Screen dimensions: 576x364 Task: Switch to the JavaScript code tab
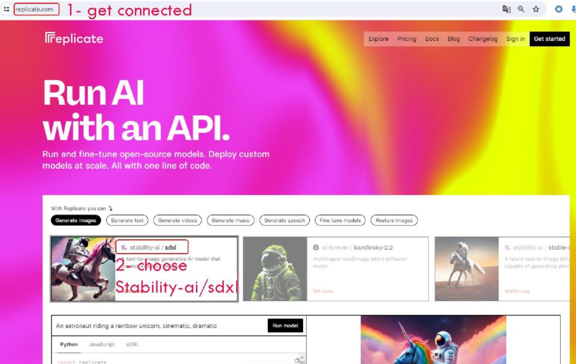(102, 344)
